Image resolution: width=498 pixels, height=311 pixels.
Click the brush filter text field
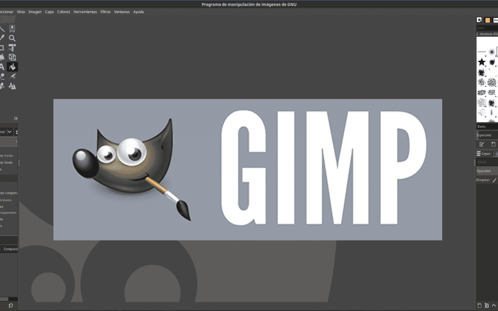point(487,28)
